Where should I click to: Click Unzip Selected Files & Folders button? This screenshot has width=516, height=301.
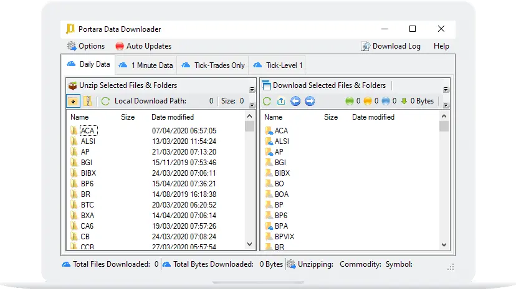[122, 85]
